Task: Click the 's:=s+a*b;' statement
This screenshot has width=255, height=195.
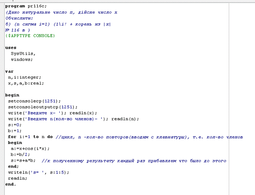Action: pyautogui.click(x=23, y=161)
